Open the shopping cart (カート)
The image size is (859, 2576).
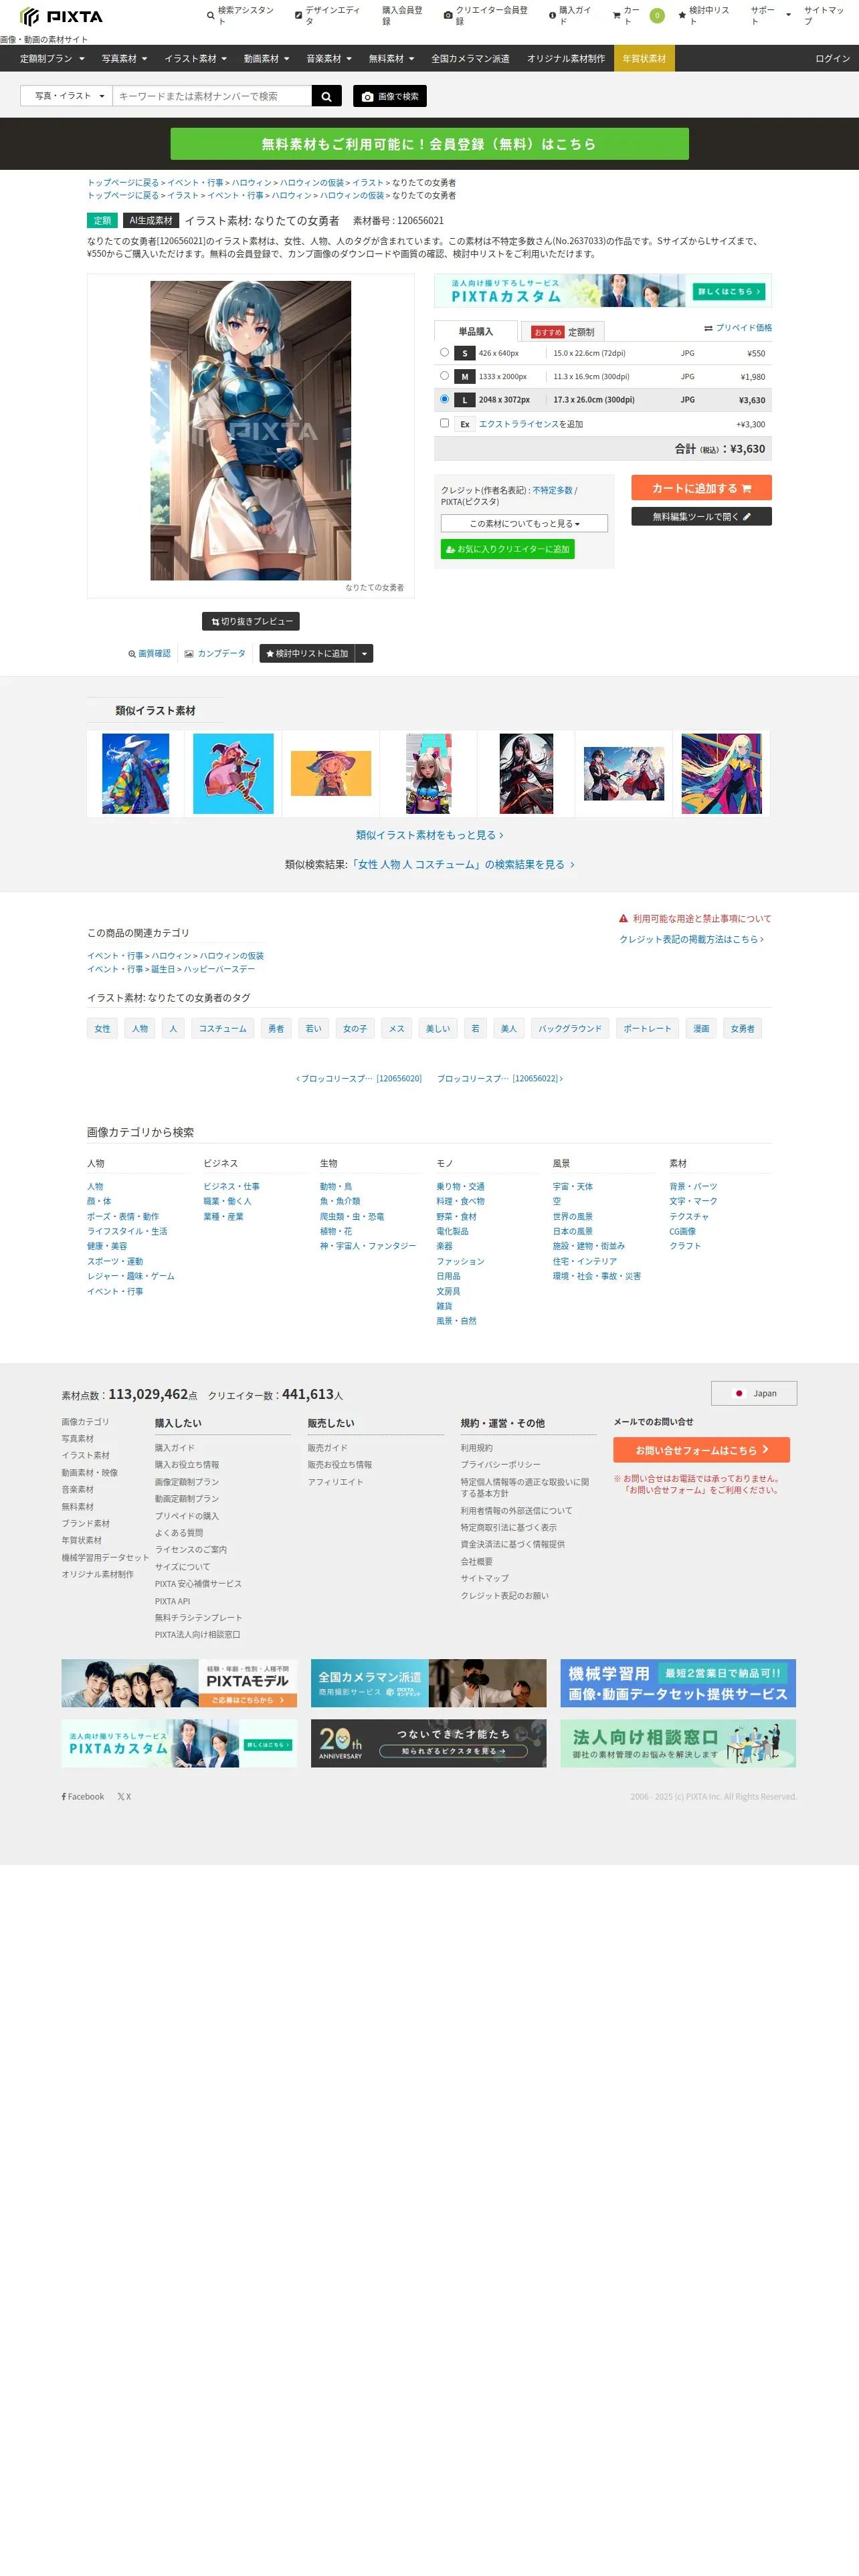click(x=638, y=15)
